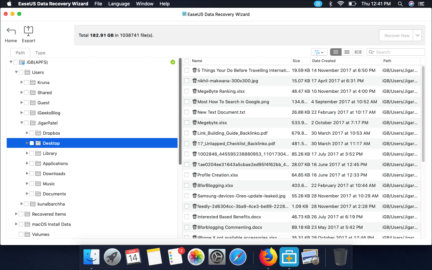Select nikhil-makwana-300x300.jpg file
Viewport: 432px width, 270px height.
tap(228, 81)
